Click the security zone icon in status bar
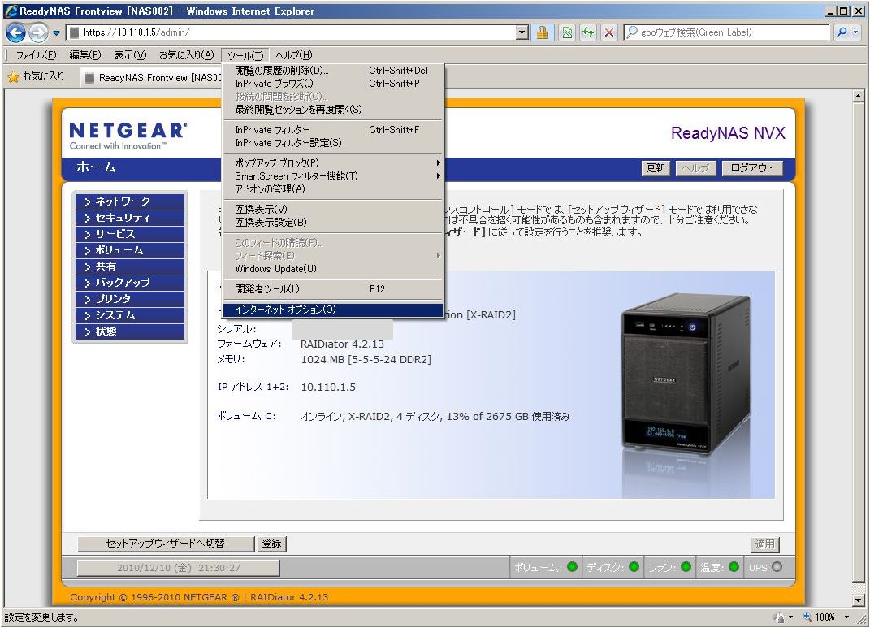Screen dimensions: 870x628 [780, 617]
